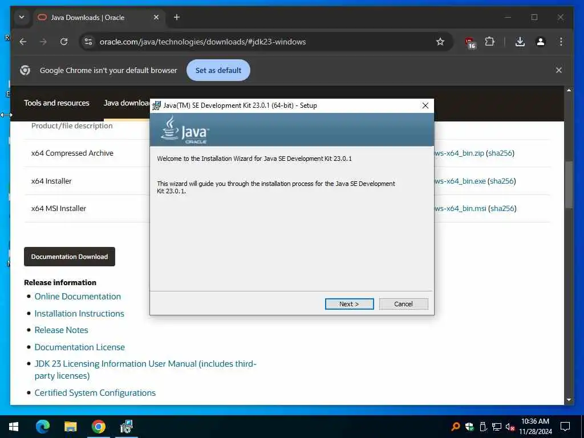
Task: Open the tab search dropdown
Action: 22,17
